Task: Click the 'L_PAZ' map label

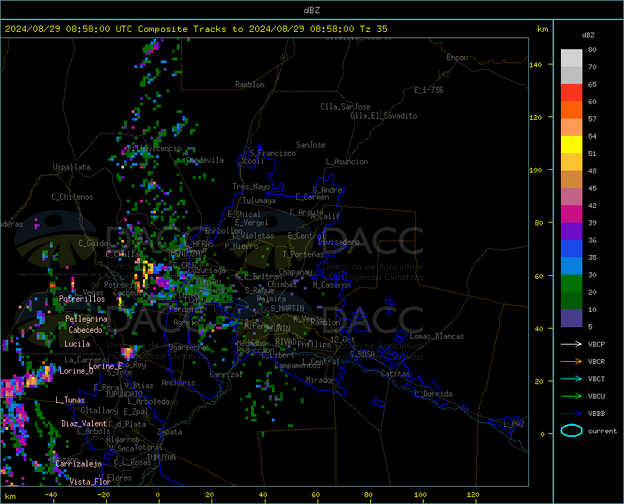Action: [514, 424]
